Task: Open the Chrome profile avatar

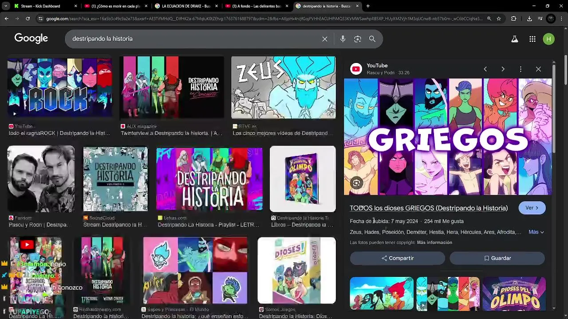Action: pyautogui.click(x=551, y=19)
